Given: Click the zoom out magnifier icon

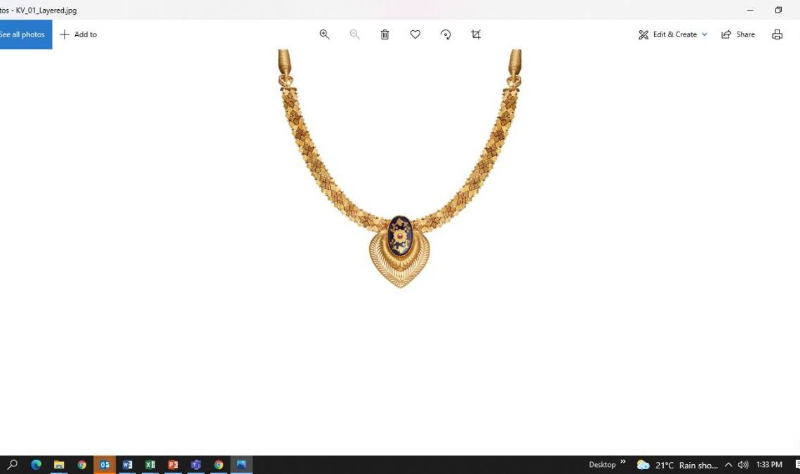Looking at the screenshot, I should [x=354, y=34].
